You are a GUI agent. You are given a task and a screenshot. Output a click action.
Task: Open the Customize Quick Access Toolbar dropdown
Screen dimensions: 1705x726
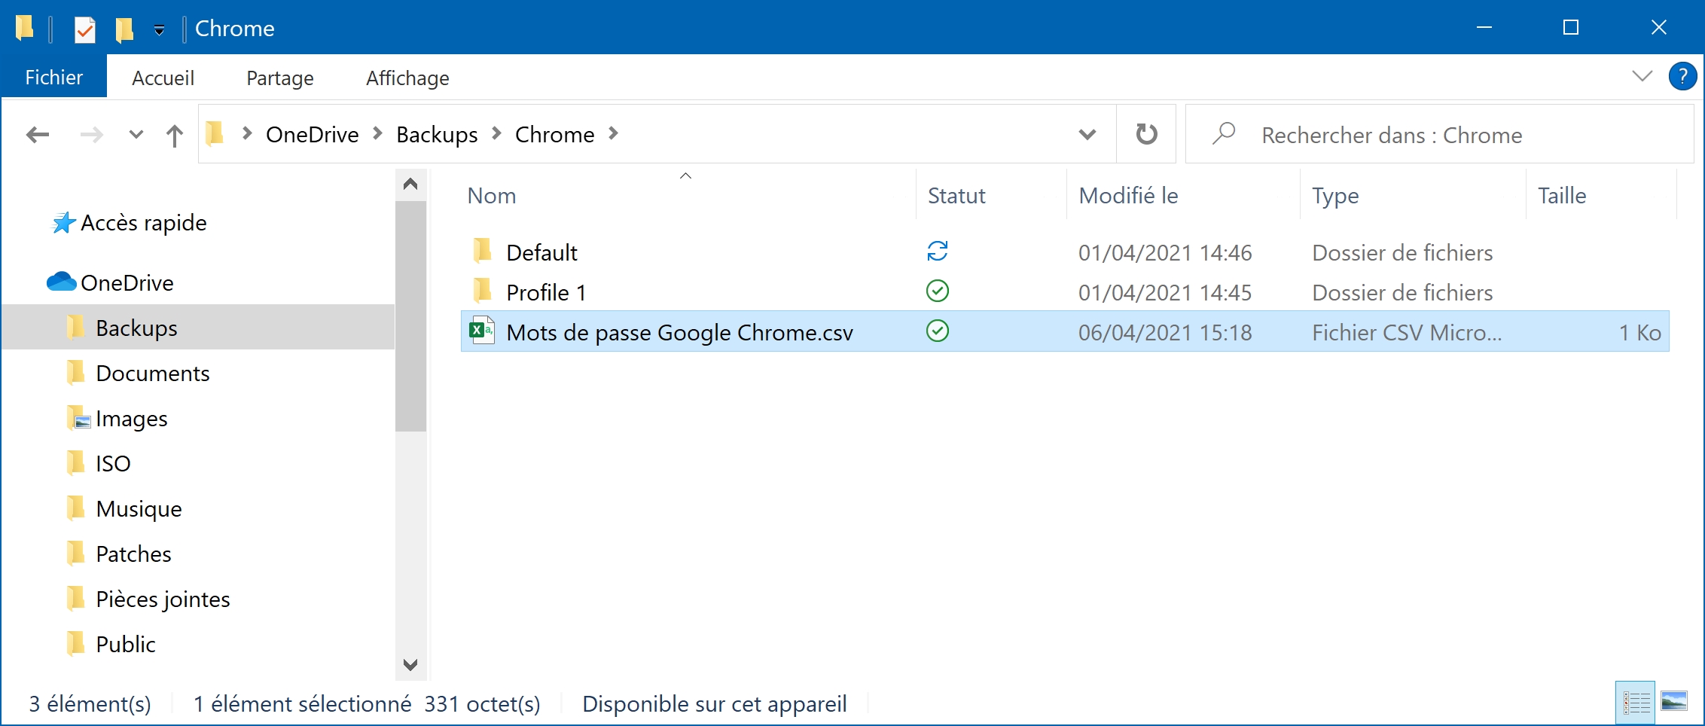click(x=159, y=30)
